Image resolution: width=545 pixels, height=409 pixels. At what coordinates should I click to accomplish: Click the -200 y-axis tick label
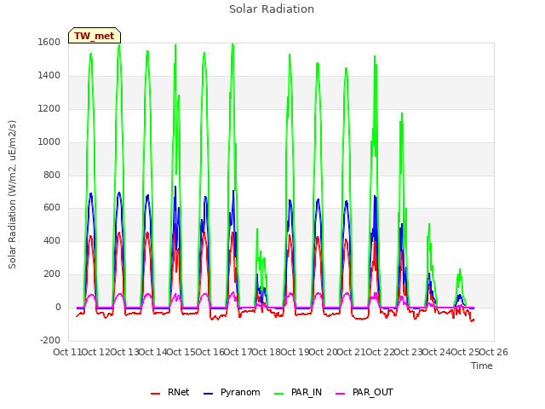point(50,340)
